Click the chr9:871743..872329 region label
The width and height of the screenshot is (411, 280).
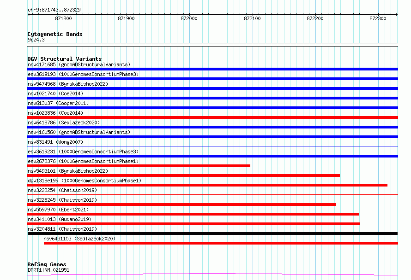click(x=54, y=10)
